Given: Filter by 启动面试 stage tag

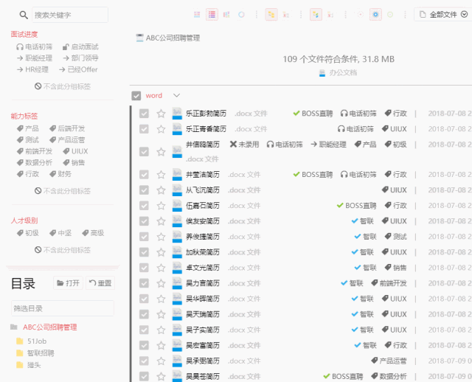Looking at the screenshot, I should point(80,46).
